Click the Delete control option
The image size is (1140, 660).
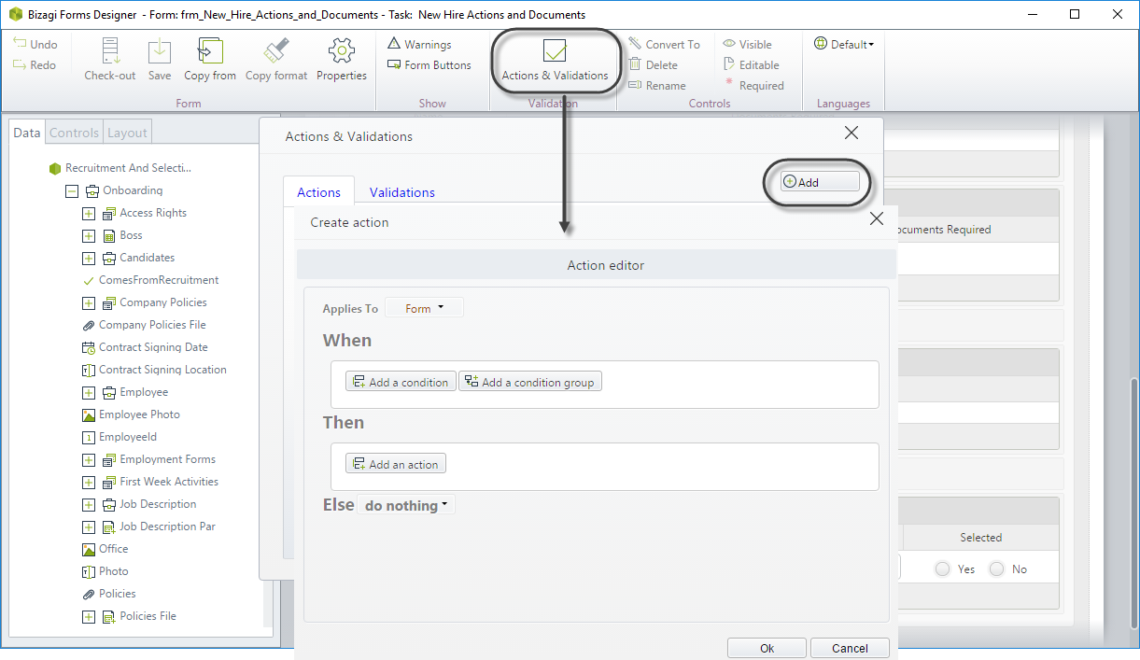[653, 64]
